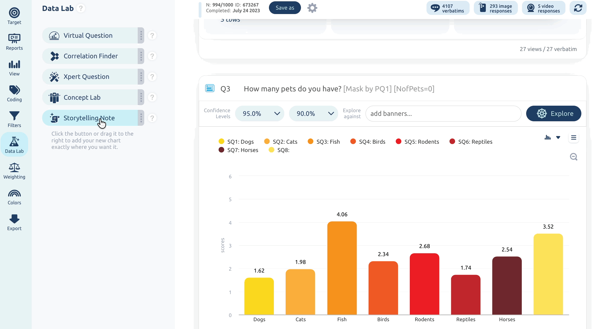Open the chart hamburger menu
The image size is (604, 329).
click(574, 137)
